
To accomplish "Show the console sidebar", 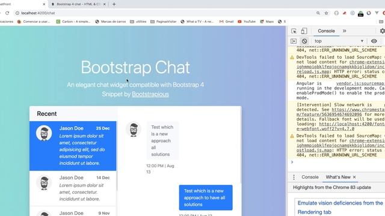I will coord(294,41).
